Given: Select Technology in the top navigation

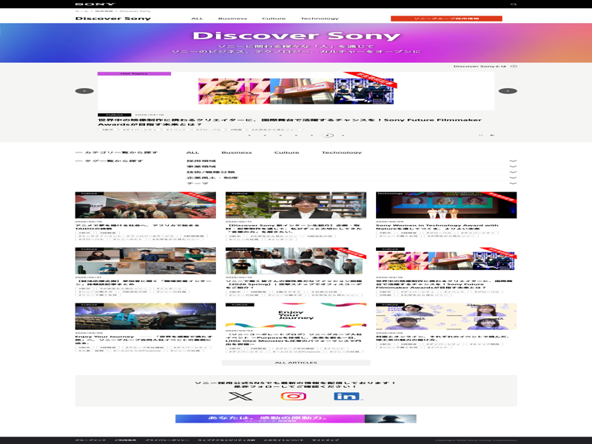Looking at the screenshot, I should pyautogui.click(x=320, y=18).
